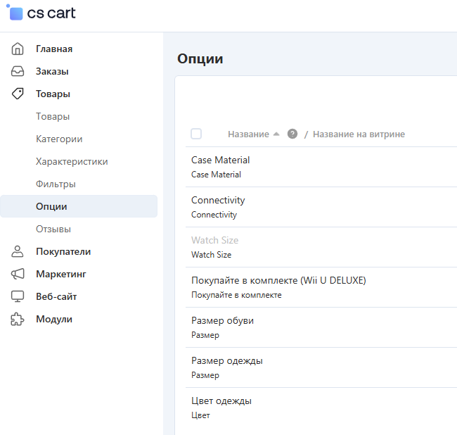This screenshot has width=457, height=435.
Task: Open the Характеристики submenu item
Action: click(x=72, y=162)
